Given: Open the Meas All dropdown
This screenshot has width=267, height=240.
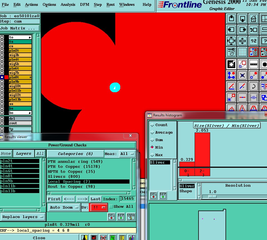Looking at the screenshot, I should [x=127, y=154].
